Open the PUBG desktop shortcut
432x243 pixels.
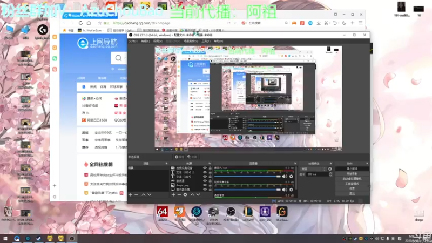coord(213,214)
